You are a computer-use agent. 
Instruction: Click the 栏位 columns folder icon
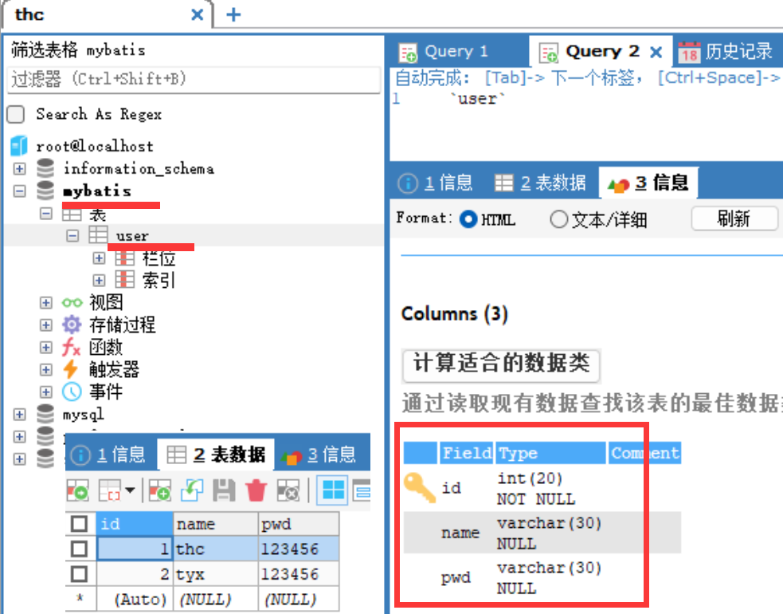click(x=124, y=258)
